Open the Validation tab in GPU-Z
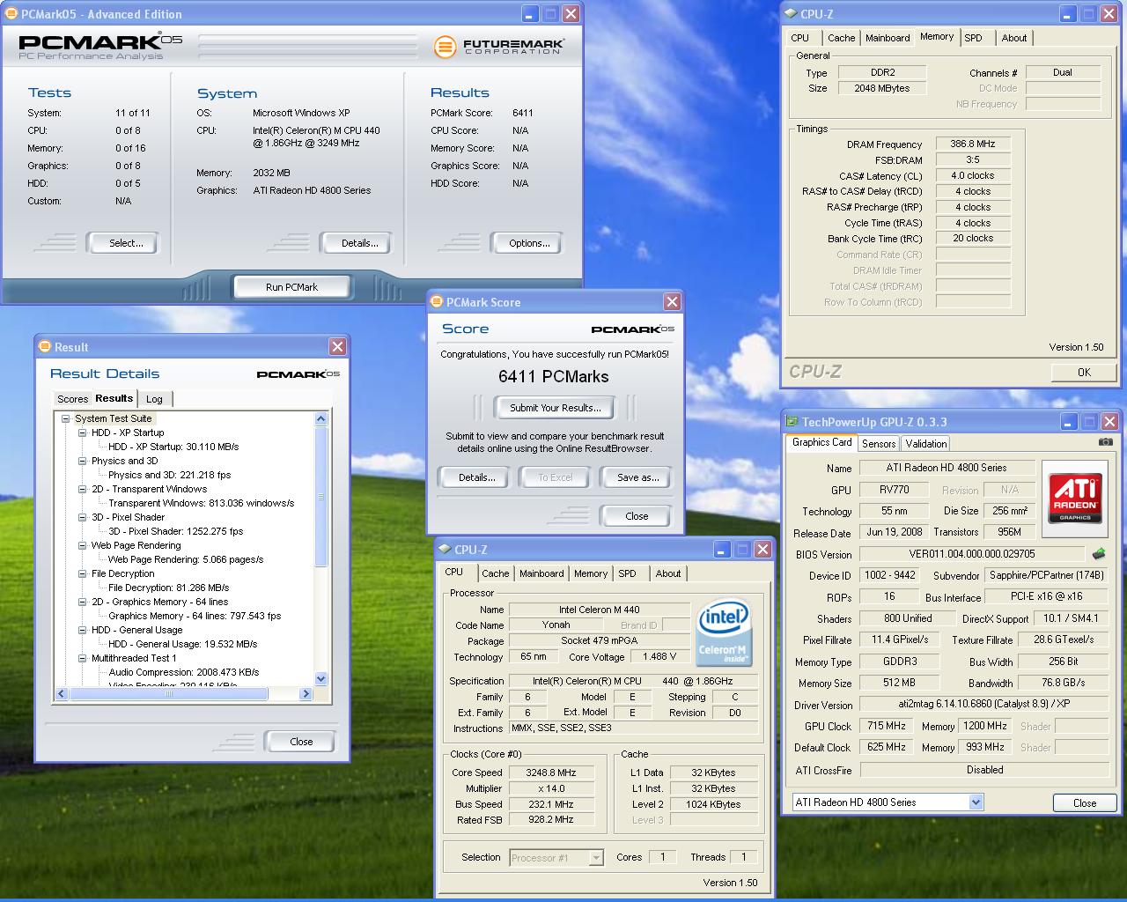1127x902 pixels. (925, 444)
